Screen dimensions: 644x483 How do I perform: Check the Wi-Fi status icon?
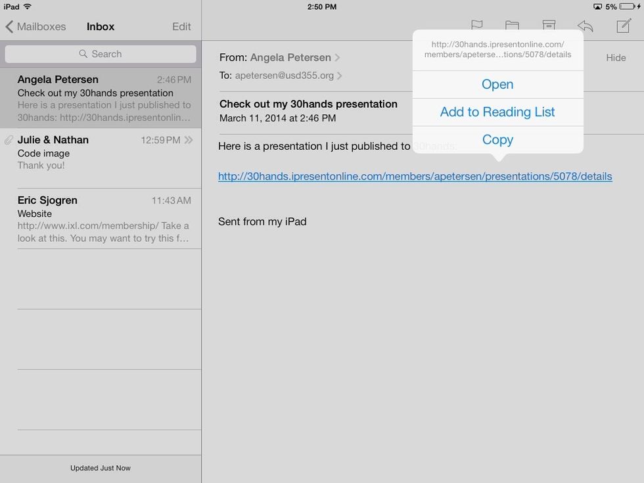(28, 7)
